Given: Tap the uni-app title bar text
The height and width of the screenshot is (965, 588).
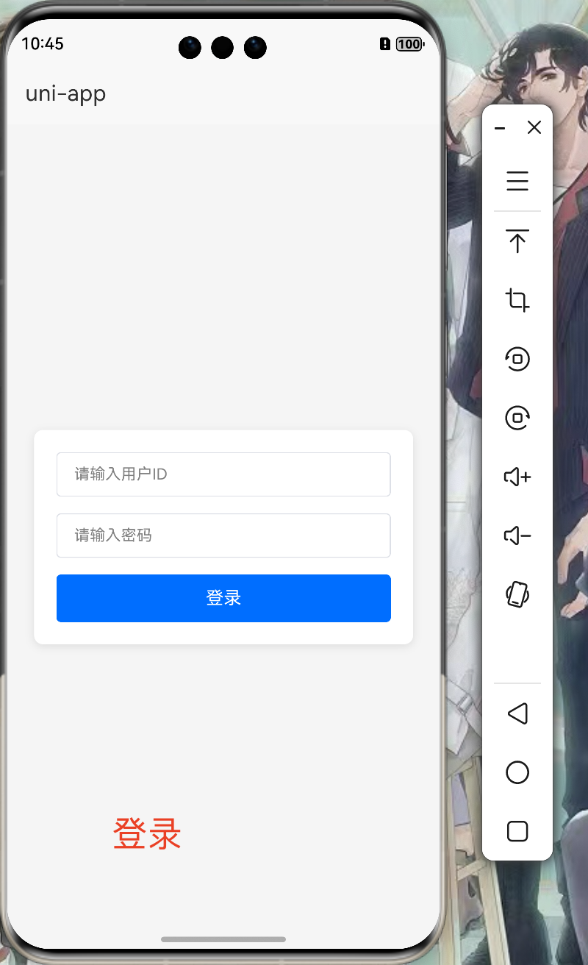Looking at the screenshot, I should (x=65, y=94).
